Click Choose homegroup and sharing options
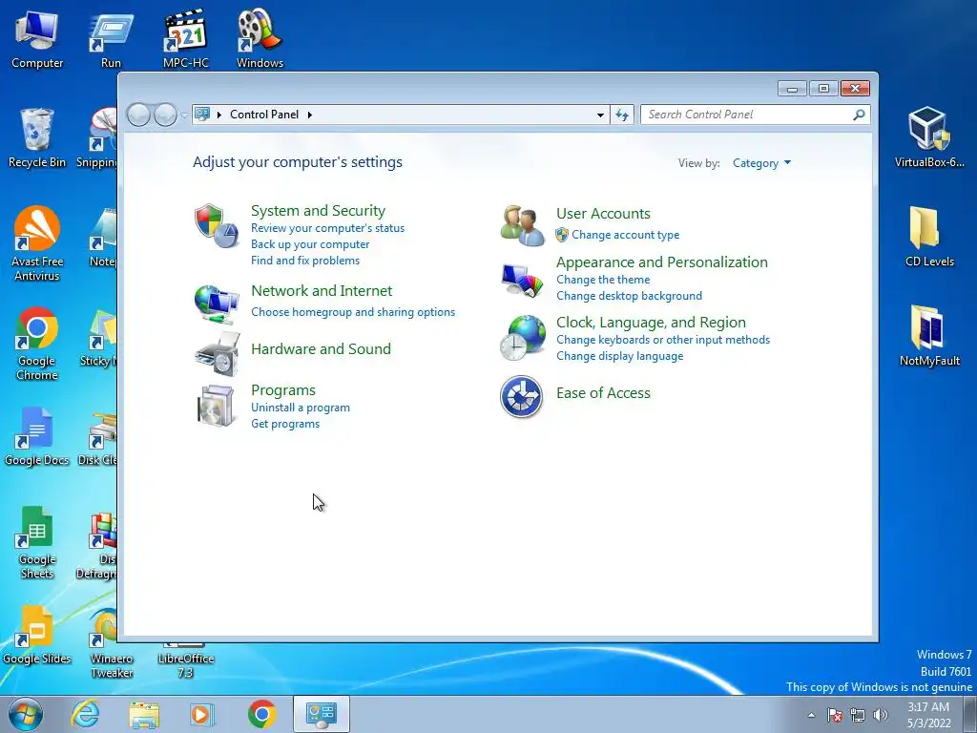 [353, 312]
